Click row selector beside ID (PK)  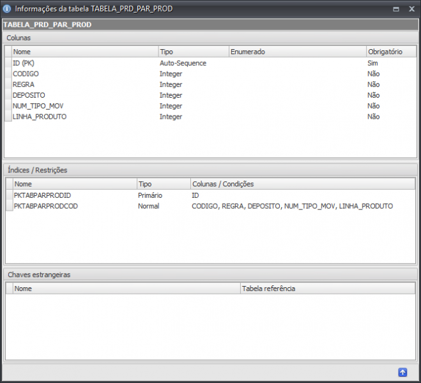click(x=8, y=63)
